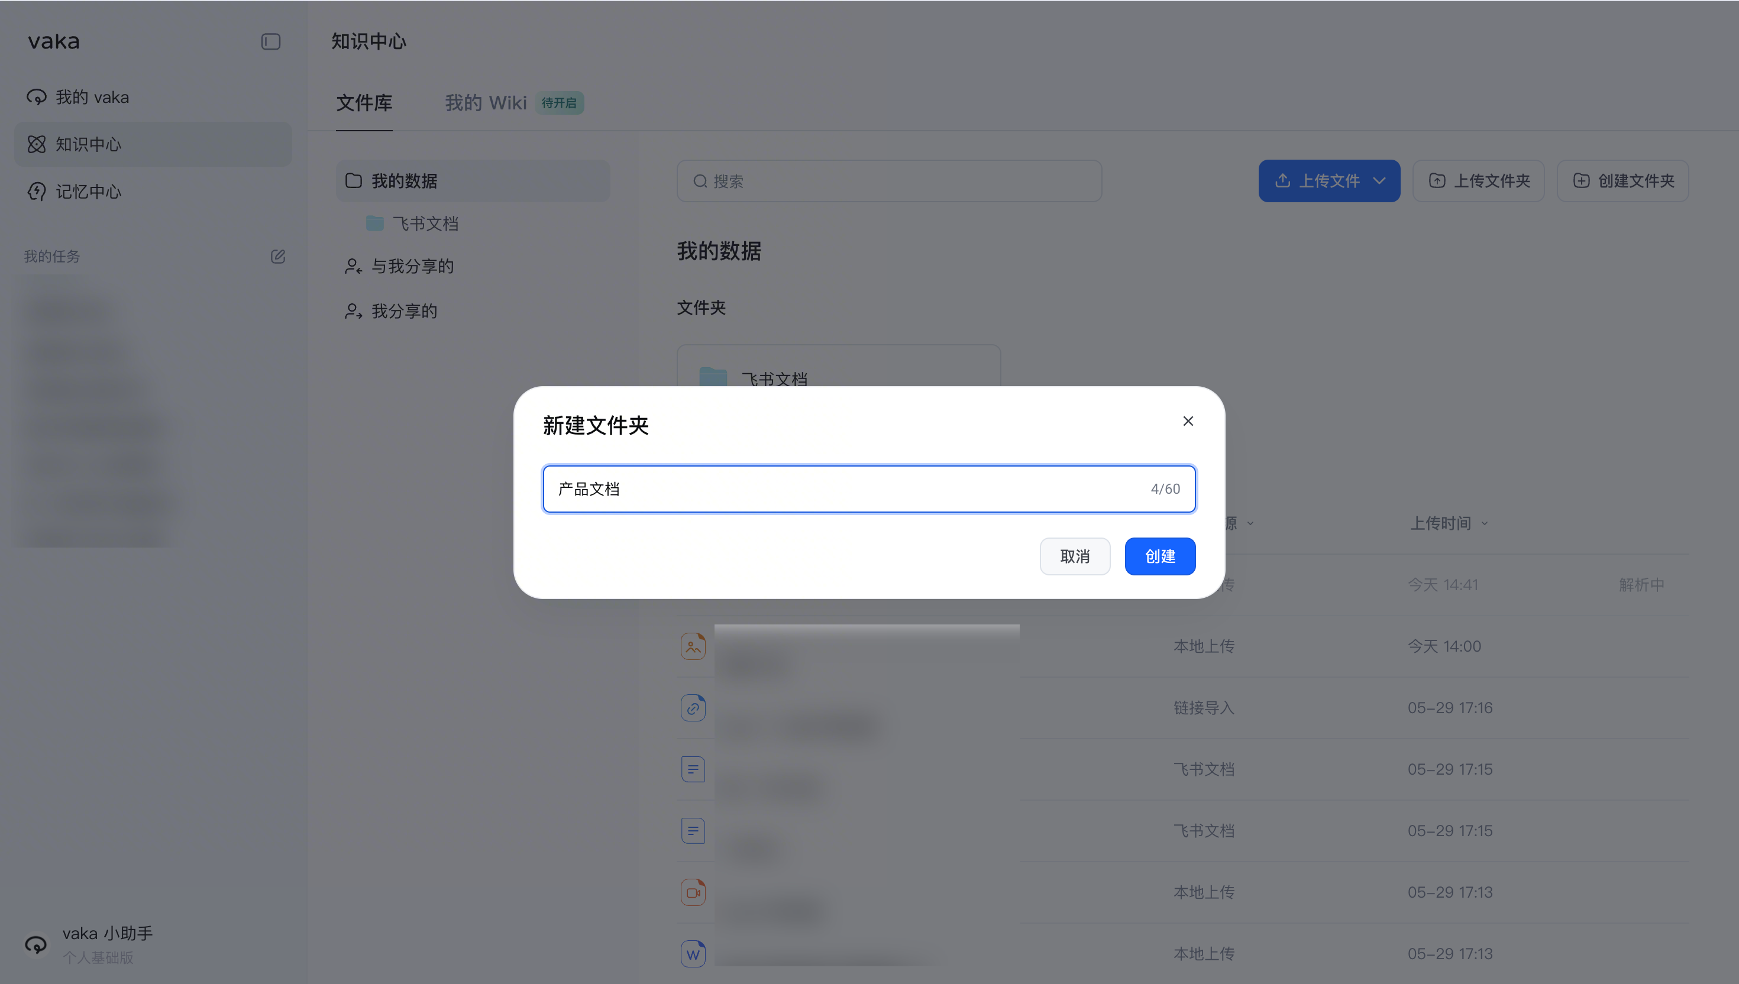Switch to the 文件库 tab
The height and width of the screenshot is (984, 1739).
click(364, 103)
